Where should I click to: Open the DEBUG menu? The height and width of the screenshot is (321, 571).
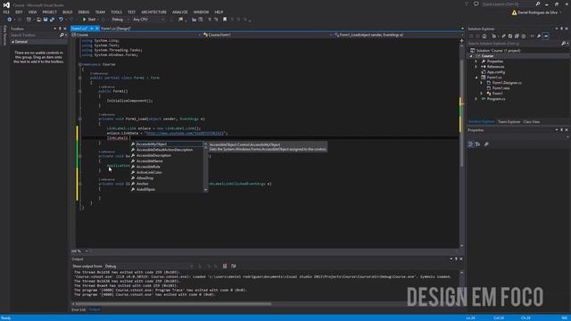[x=83, y=12]
